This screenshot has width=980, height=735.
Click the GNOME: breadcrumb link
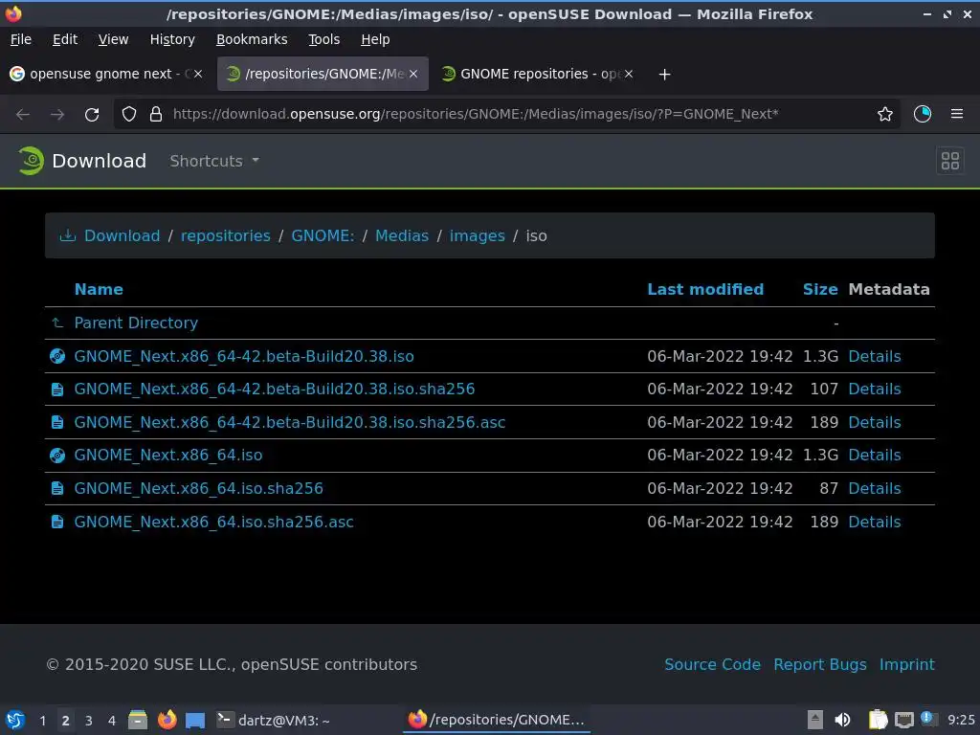tap(323, 235)
